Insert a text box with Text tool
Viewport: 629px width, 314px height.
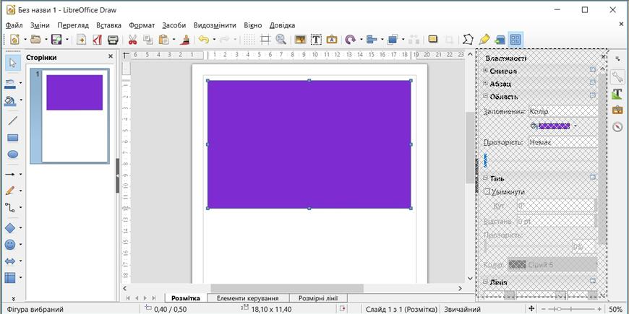tap(316, 40)
